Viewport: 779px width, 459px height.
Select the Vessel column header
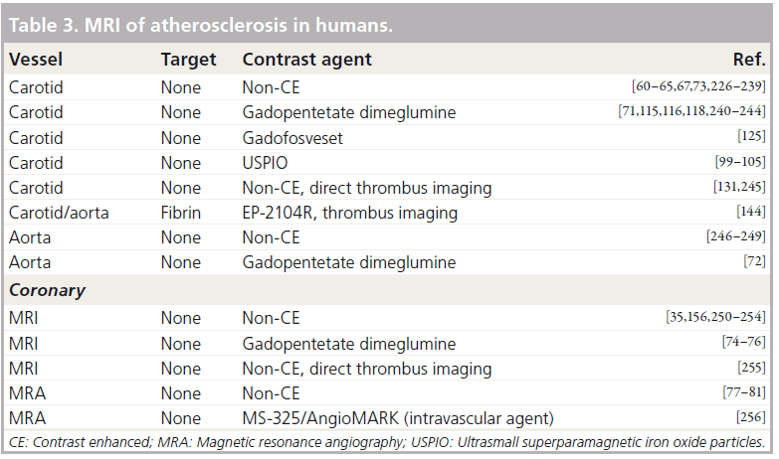(x=36, y=59)
